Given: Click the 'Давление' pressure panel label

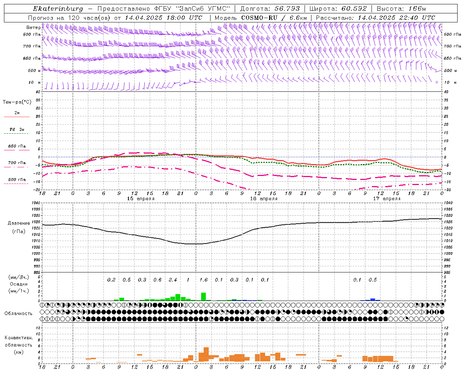Looking at the screenshot, I should tap(19, 223).
